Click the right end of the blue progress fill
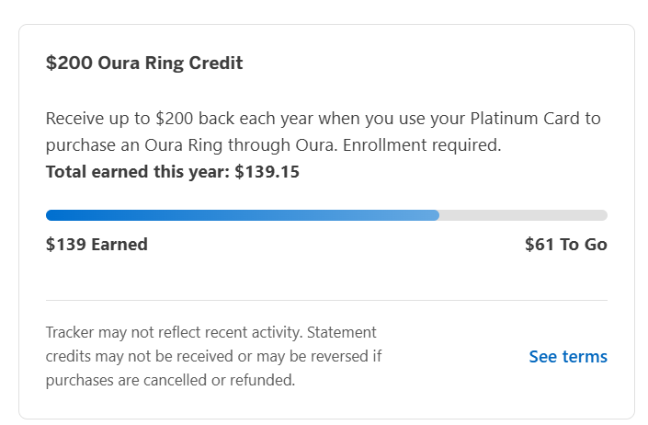 click(436, 215)
